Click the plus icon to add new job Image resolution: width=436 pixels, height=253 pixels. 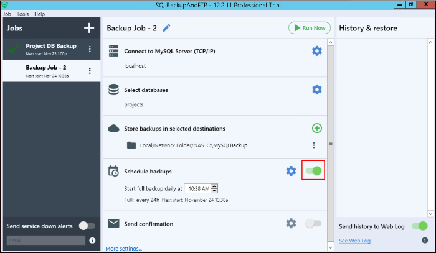pos(89,28)
